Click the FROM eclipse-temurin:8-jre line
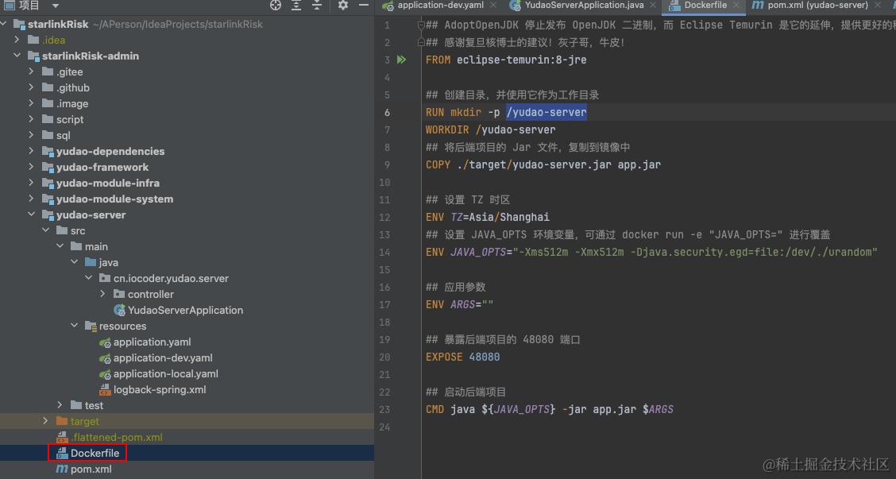 point(506,60)
